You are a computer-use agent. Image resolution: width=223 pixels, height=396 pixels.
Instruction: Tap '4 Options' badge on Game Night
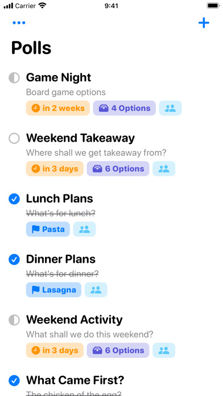pyautogui.click(x=124, y=108)
